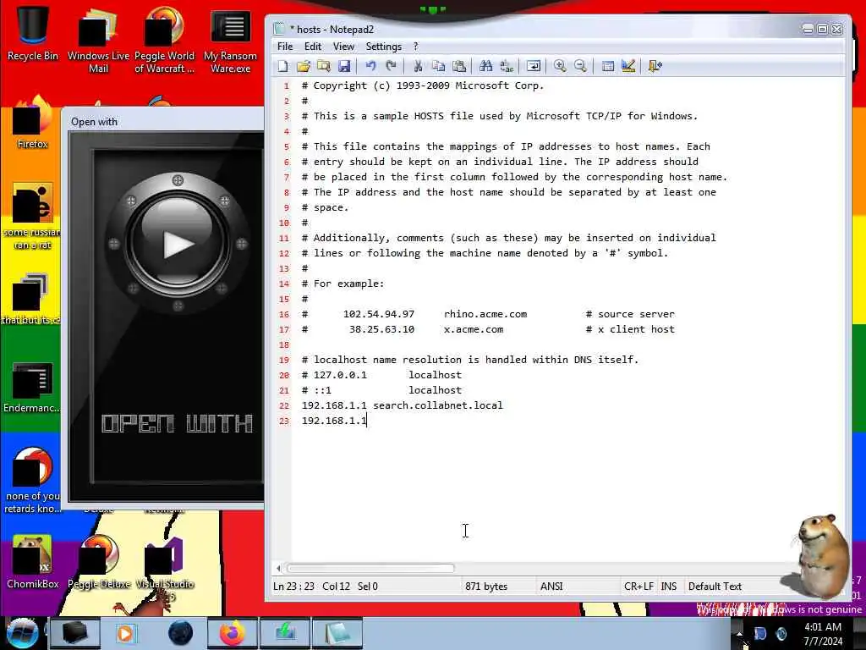Undo the last edit
Screen dimensions: 866x650
[x=370, y=66]
